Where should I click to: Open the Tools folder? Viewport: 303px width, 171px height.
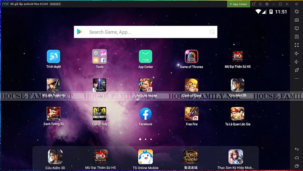(x=100, y=56)
